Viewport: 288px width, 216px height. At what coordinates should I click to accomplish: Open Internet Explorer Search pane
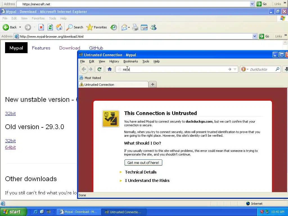coord(75,27)
